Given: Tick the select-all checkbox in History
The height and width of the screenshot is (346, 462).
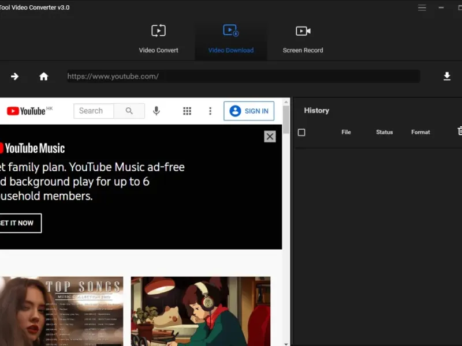Looking at the screenshot, I should (x=301, y=133).
